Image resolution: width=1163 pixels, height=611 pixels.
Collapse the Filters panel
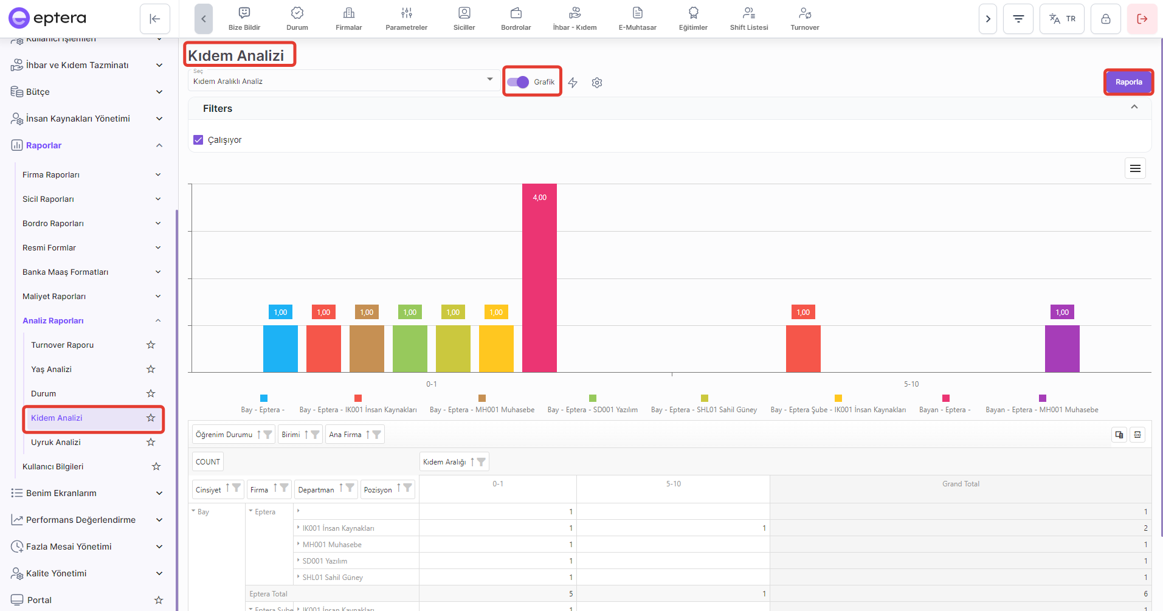pyautogui.click(x=1134, y=108)
